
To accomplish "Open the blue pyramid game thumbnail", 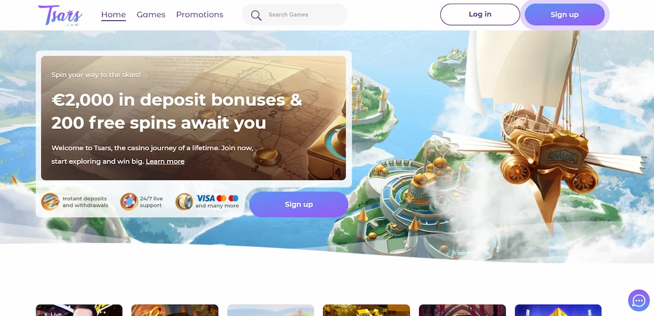I will [558, 310].
